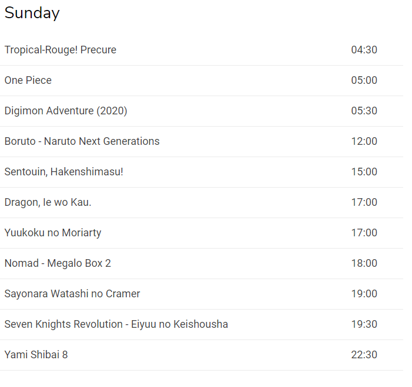
Task: Select the 12:00 time beside Boruto
Action: click(x=364, y=141)
